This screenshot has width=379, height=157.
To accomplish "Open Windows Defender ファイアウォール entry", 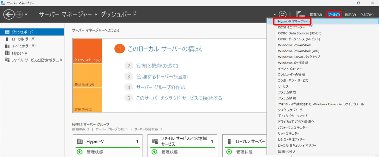I will coord(323,104).
